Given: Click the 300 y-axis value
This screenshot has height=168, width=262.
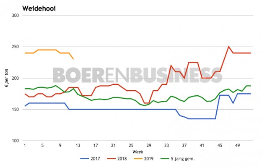Looking at the screenshot, I should (x=16, y=16).
